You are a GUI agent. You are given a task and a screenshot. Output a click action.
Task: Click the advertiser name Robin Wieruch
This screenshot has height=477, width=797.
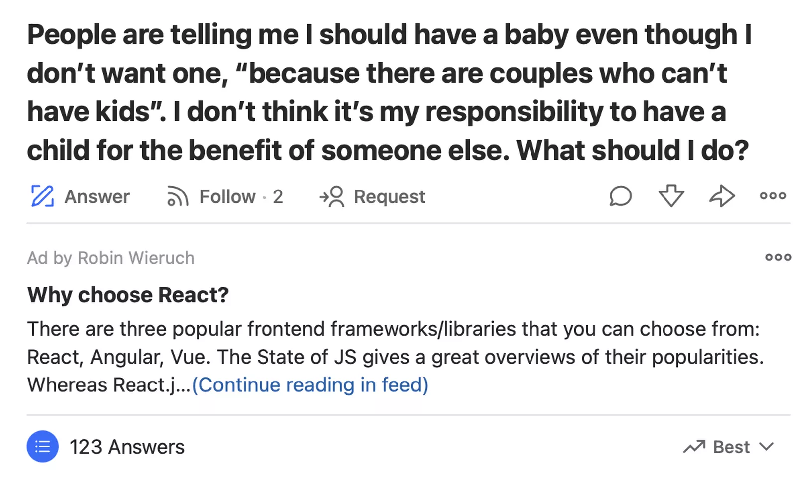[136, 258]
